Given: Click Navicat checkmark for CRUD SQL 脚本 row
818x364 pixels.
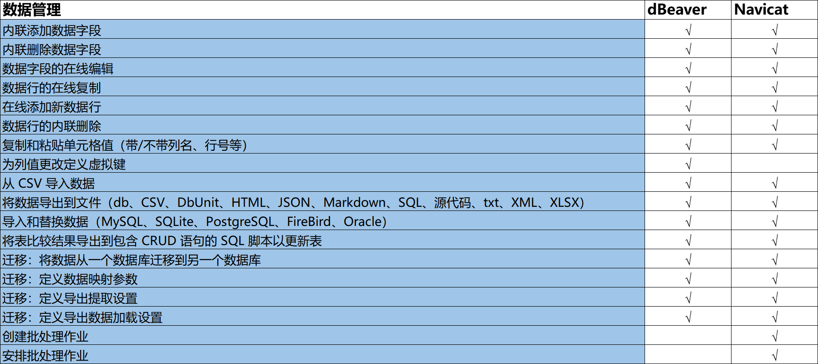Looking at the screenshot, I should coord(774,241).
